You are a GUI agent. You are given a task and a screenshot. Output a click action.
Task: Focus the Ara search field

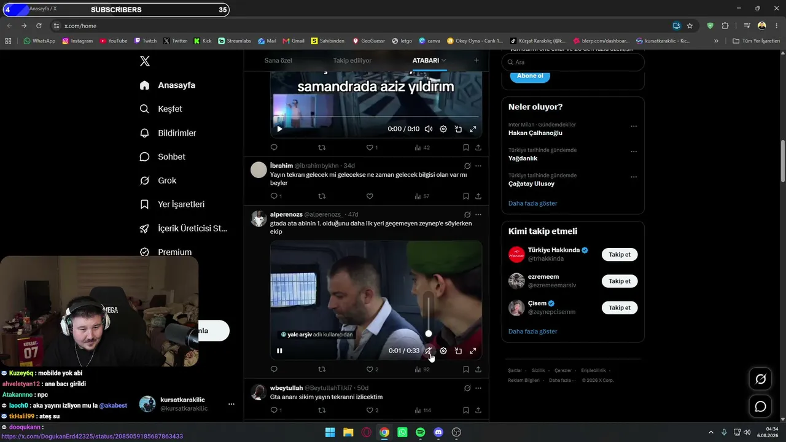[573, 62]
